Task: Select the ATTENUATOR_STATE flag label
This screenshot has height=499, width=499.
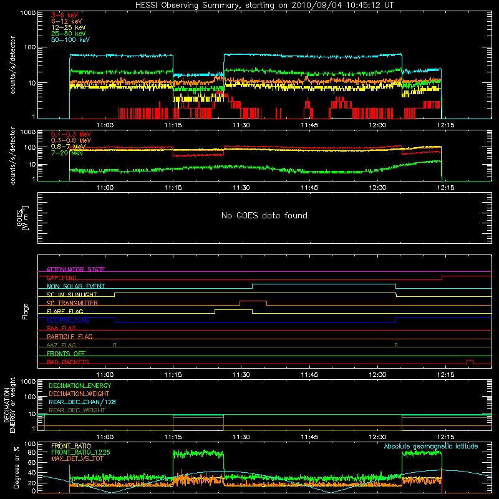Action: pos(75,269)
